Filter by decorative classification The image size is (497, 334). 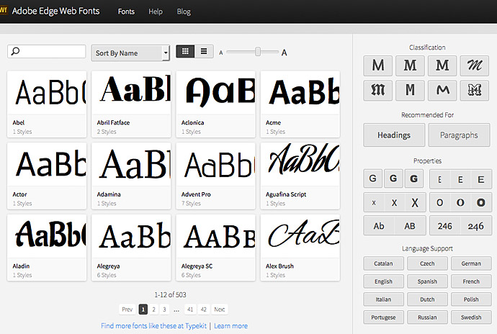[x=474, y=90]
